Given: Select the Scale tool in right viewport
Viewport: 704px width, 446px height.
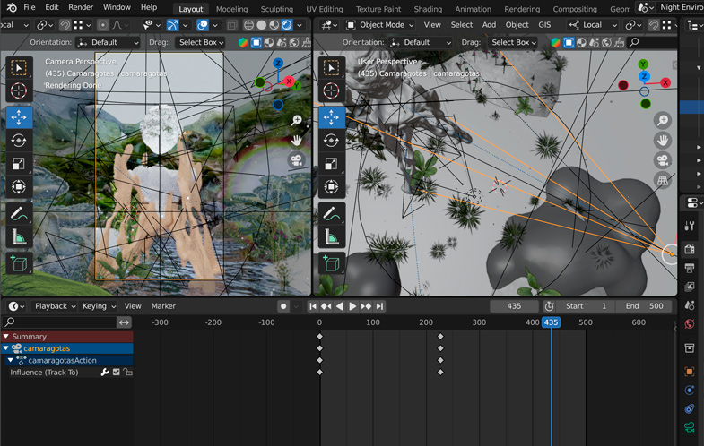Looking at the screenshot, I should pyautogui.click(x=331, y=164).
